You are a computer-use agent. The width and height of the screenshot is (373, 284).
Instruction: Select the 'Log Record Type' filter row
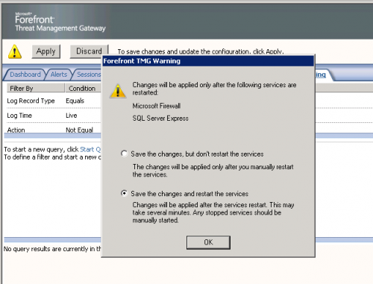click(54, 101)
